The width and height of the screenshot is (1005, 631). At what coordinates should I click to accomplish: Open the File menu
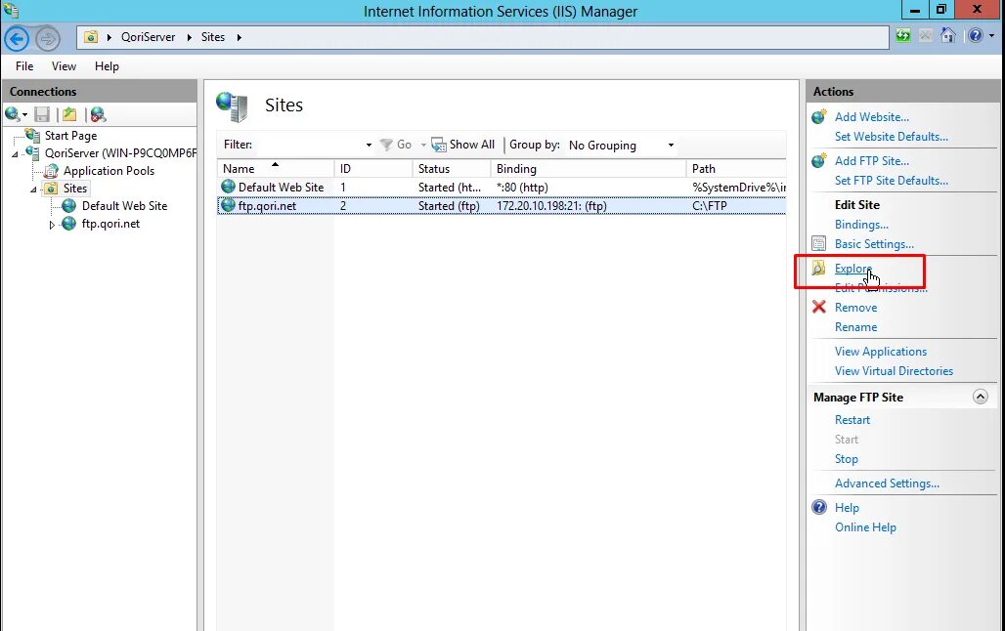pyautogui.click(x=24, y=66)
